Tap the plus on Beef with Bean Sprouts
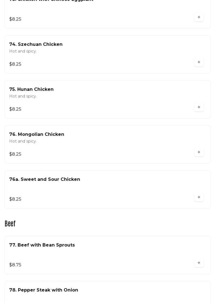 (x=199, y=263)
